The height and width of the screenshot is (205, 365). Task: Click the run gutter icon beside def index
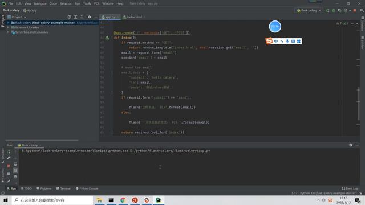click(x=107, y=38)
